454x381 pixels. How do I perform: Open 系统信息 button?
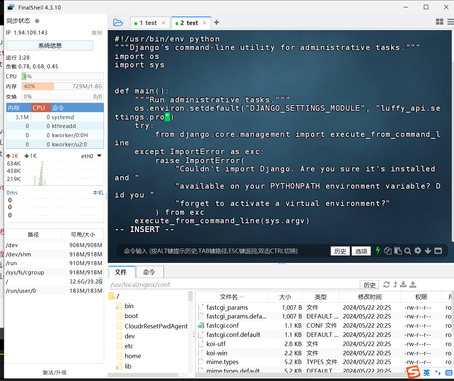click(50, 46)
